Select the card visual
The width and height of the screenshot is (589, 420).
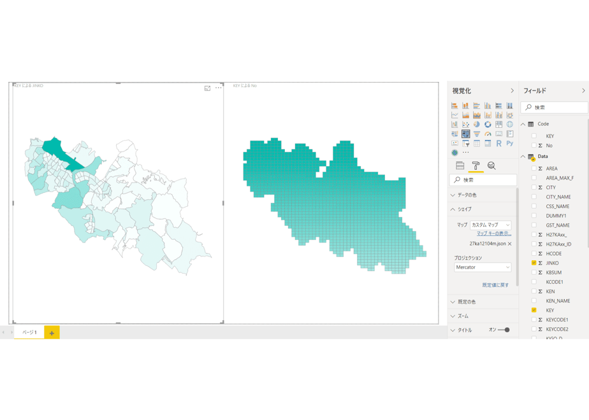pos(499,134)
